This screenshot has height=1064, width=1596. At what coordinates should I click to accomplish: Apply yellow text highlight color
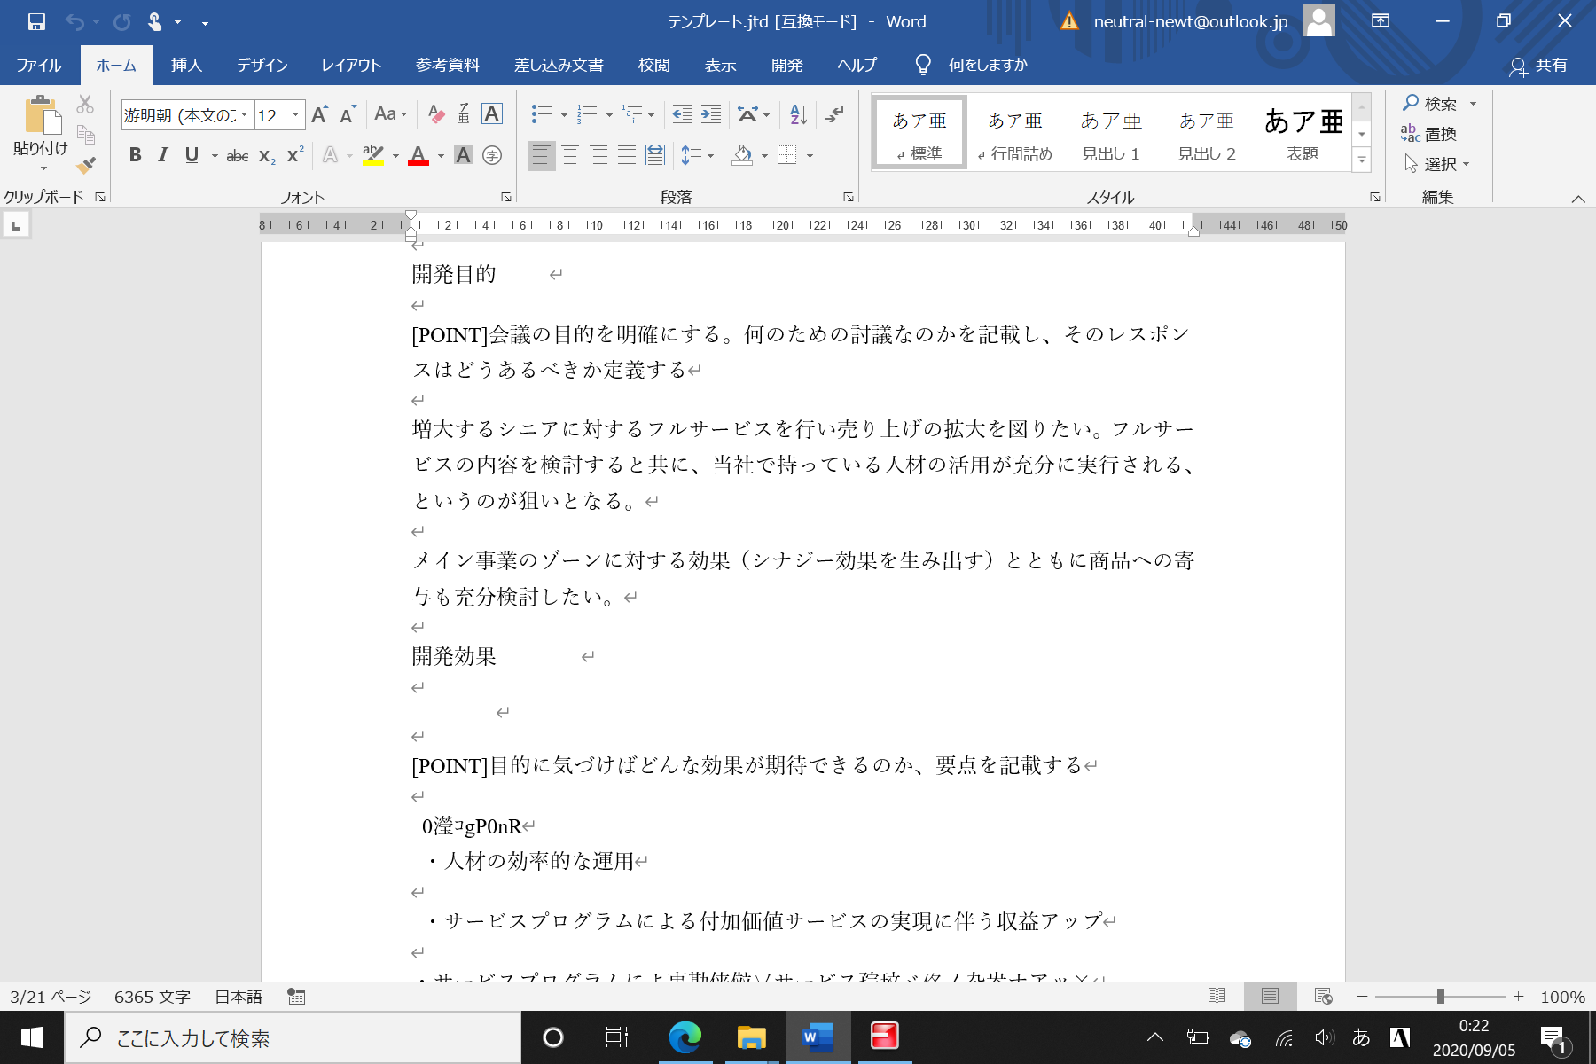(x=373, y=156)
